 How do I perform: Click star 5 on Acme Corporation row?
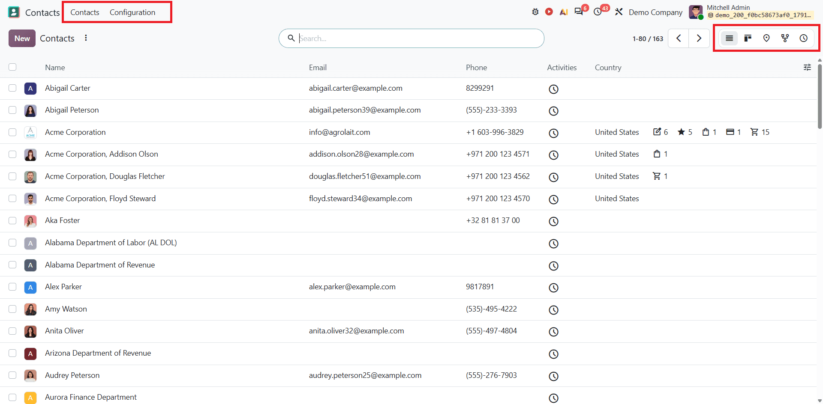(685, 132)
